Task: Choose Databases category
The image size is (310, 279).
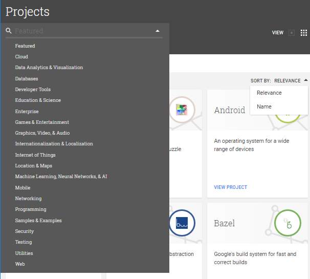Action: tap(27, 79)
